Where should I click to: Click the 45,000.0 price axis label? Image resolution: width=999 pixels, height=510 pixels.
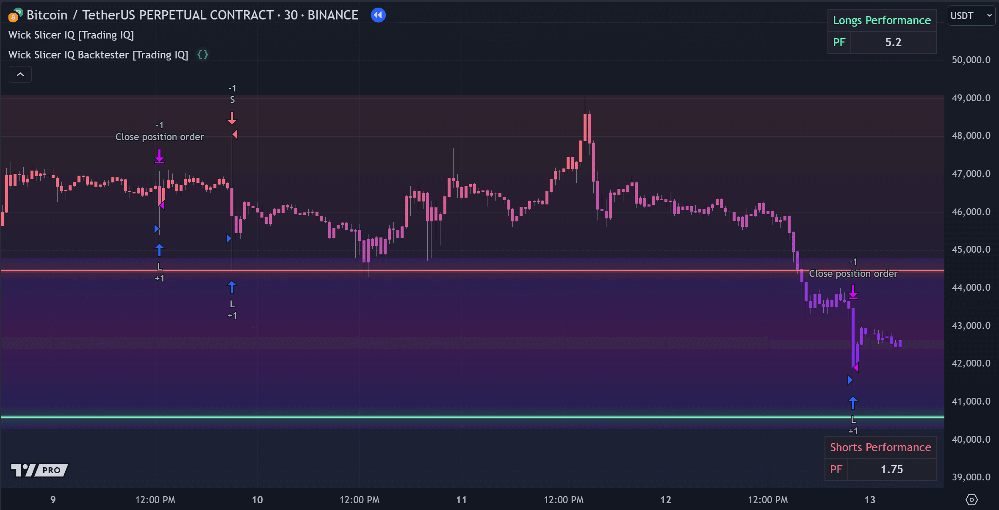971,250
